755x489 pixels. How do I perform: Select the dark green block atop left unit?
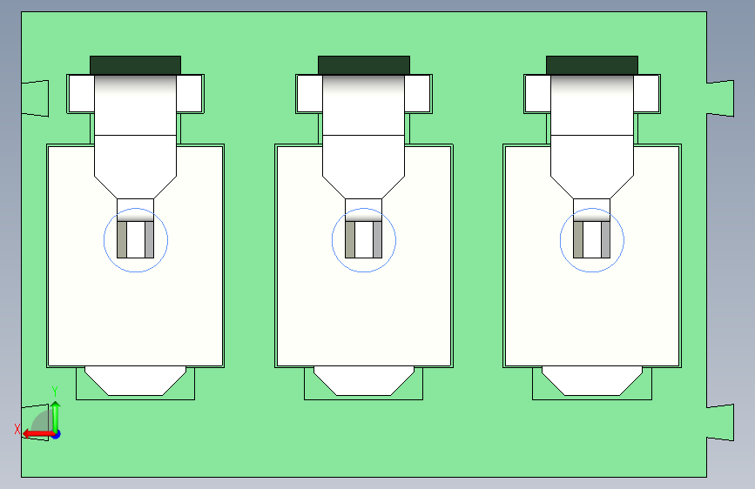135,65
